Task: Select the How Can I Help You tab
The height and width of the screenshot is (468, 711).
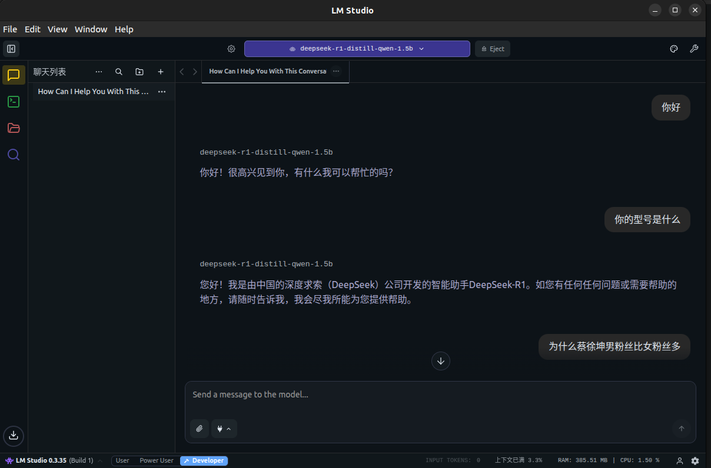Action: point(268,71)
